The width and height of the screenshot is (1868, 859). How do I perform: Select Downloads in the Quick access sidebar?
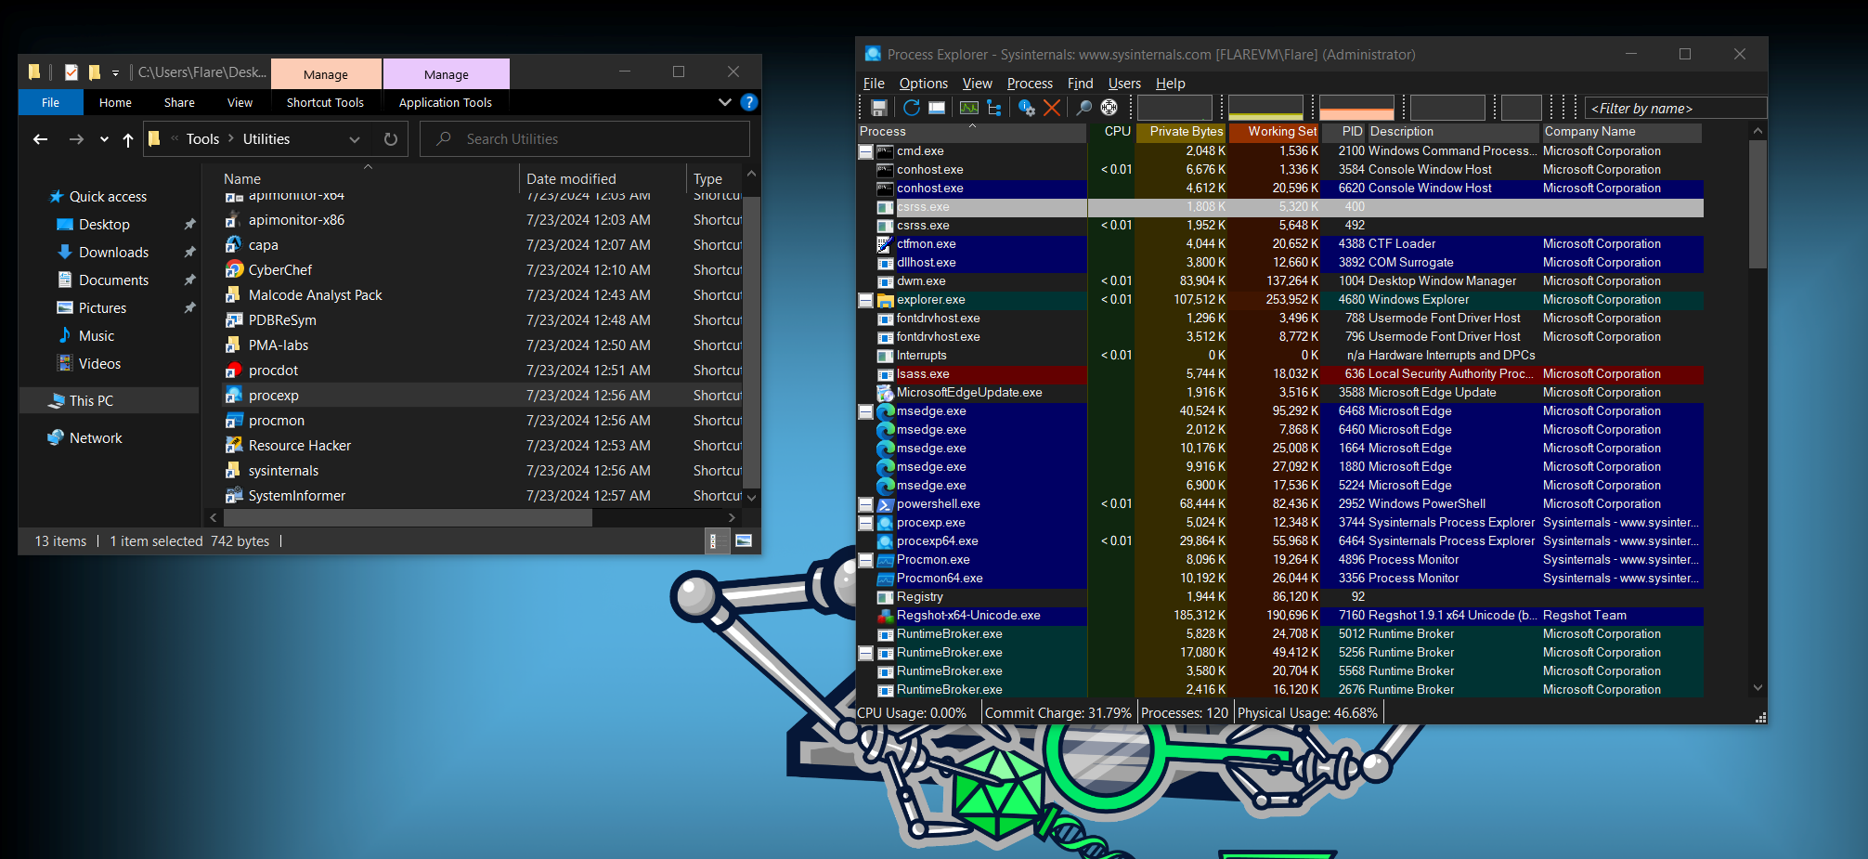tap(113, 253)
